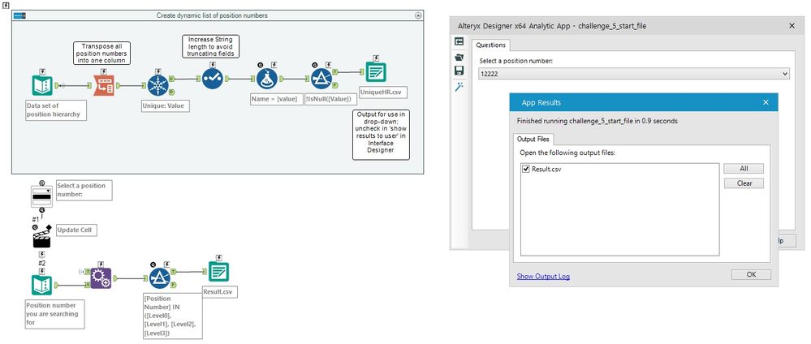The height and width of the screenshot is (344, 811).
Task: Click the 'Position number you are searching for' Text Input tool
Action: click(41, 285)
